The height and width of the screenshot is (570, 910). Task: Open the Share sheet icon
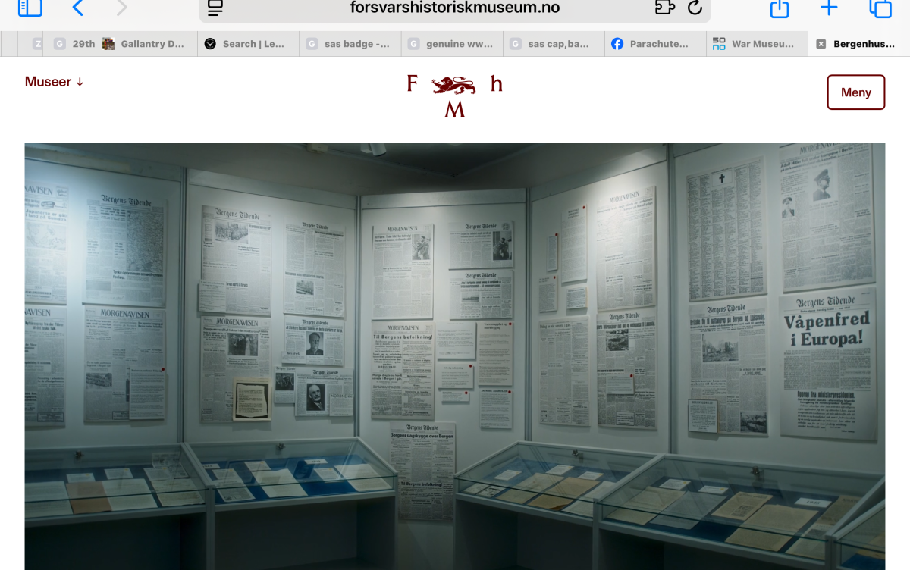tap(779, 9)
